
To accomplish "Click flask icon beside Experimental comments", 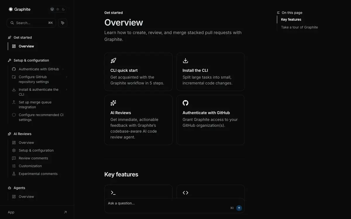I will coord(14,174).
